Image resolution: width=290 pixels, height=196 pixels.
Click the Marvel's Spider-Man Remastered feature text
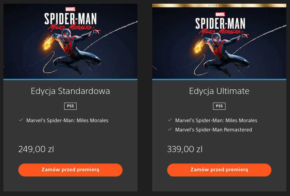coord(213,130)
